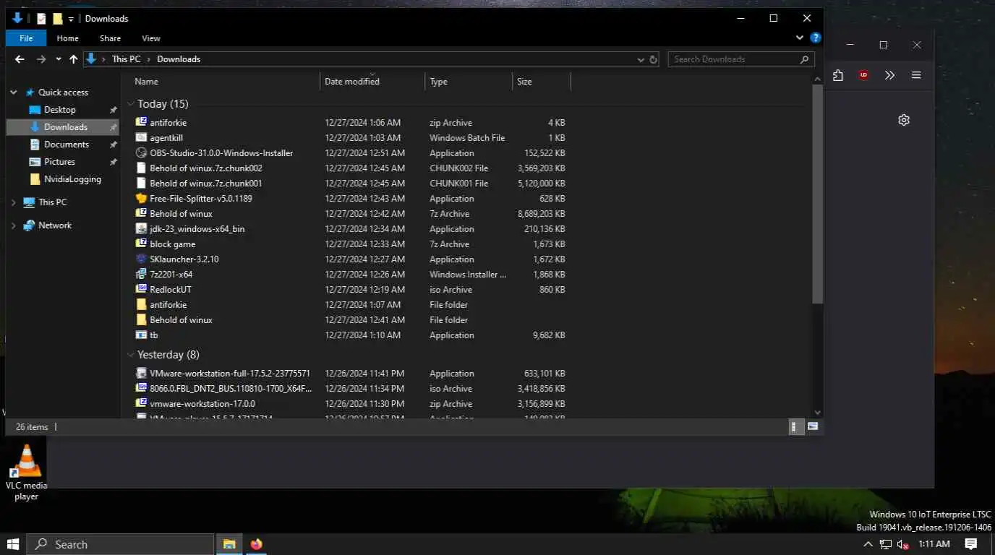Click the Forward navigation arrow
Screen dimensions: 995x555
coord(41,59)
